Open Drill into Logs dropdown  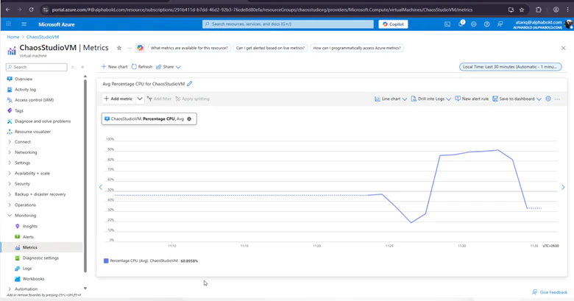coord(431,99)
